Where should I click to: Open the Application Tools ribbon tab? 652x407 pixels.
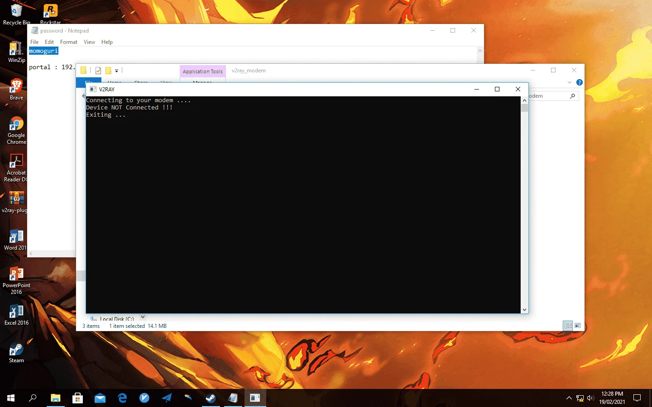[203, 71]
